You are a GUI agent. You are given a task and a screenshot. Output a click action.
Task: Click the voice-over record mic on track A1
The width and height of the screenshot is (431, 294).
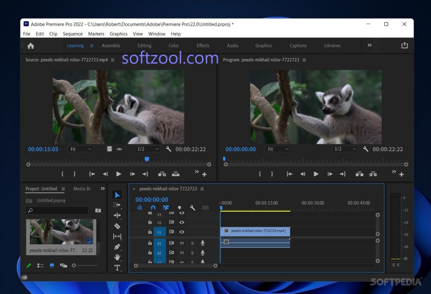(202, 243)
